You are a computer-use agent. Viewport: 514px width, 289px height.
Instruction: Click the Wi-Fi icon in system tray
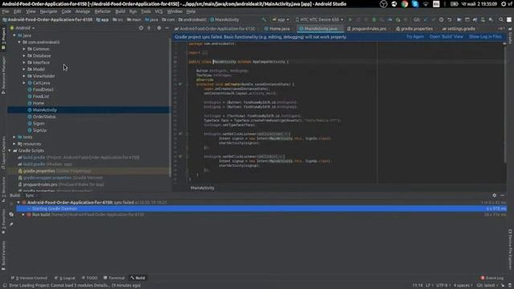426,4
